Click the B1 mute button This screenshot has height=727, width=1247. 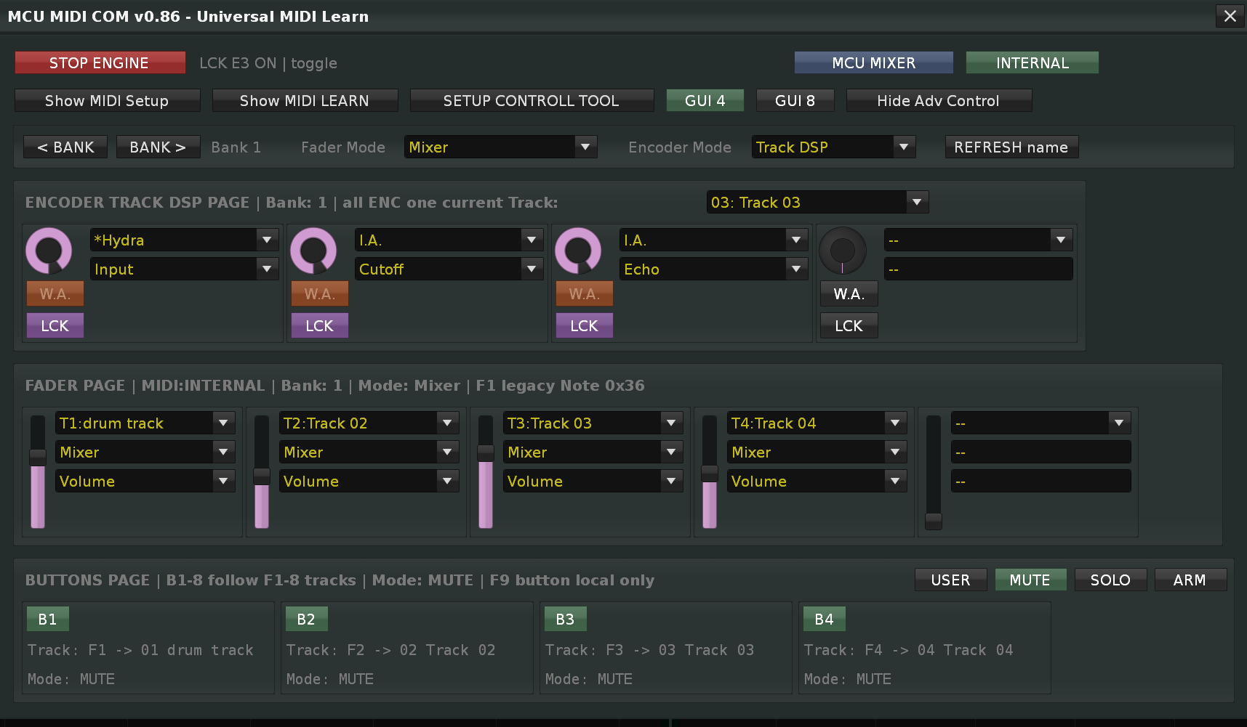coord(48,620)
